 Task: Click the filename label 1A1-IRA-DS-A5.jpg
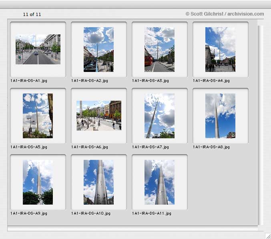point(29,147)
